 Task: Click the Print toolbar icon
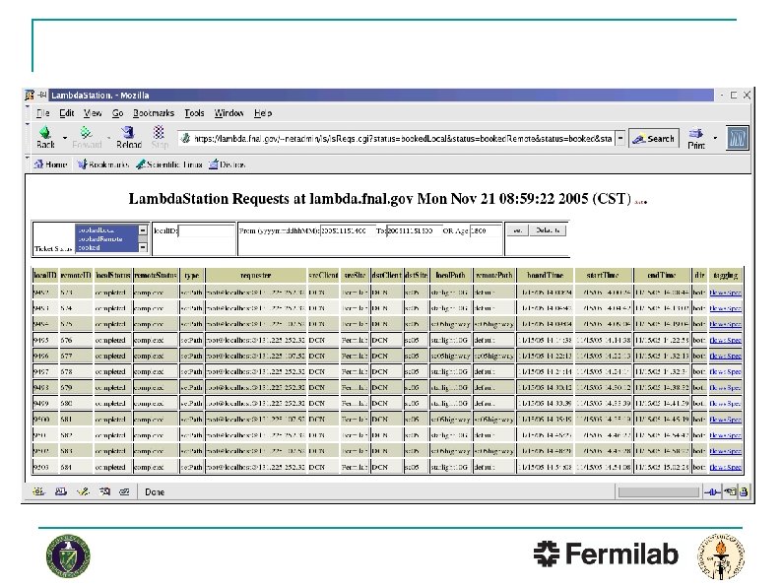point(695,133)
